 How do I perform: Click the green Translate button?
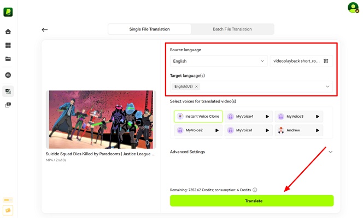point(251,201)
